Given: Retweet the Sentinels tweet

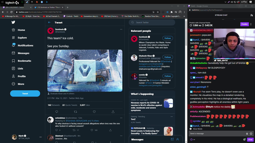Looking at the screenshot, I should 75,112.
